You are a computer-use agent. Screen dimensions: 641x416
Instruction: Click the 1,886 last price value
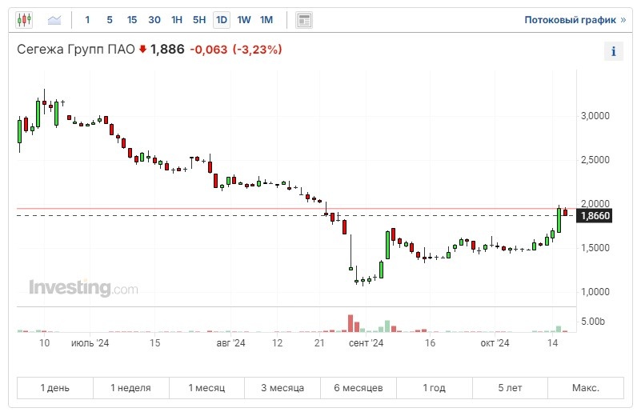tap(167, 50)
